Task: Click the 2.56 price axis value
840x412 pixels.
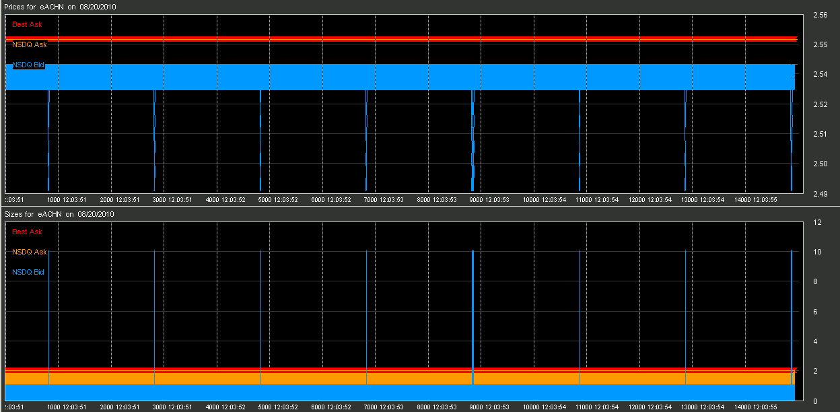Action: click(820, 15)
